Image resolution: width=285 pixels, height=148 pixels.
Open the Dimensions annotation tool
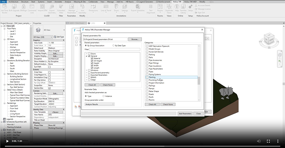pyautogui.click(x=93, y=8)
